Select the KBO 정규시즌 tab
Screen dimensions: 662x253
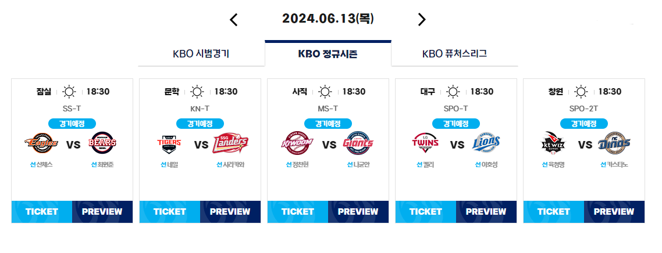tap(328, 54)
